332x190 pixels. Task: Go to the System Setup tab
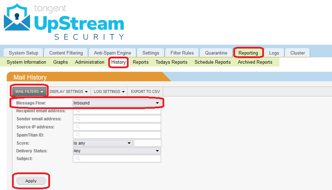coord(23,53)
